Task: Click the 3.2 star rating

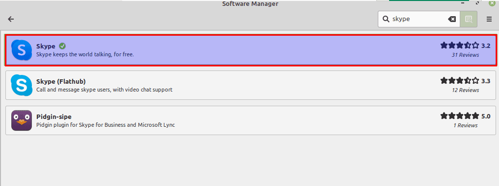Action: coord(465,46)
